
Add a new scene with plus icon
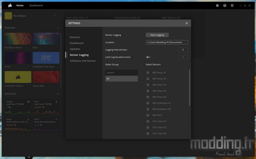tap(58, 27)
